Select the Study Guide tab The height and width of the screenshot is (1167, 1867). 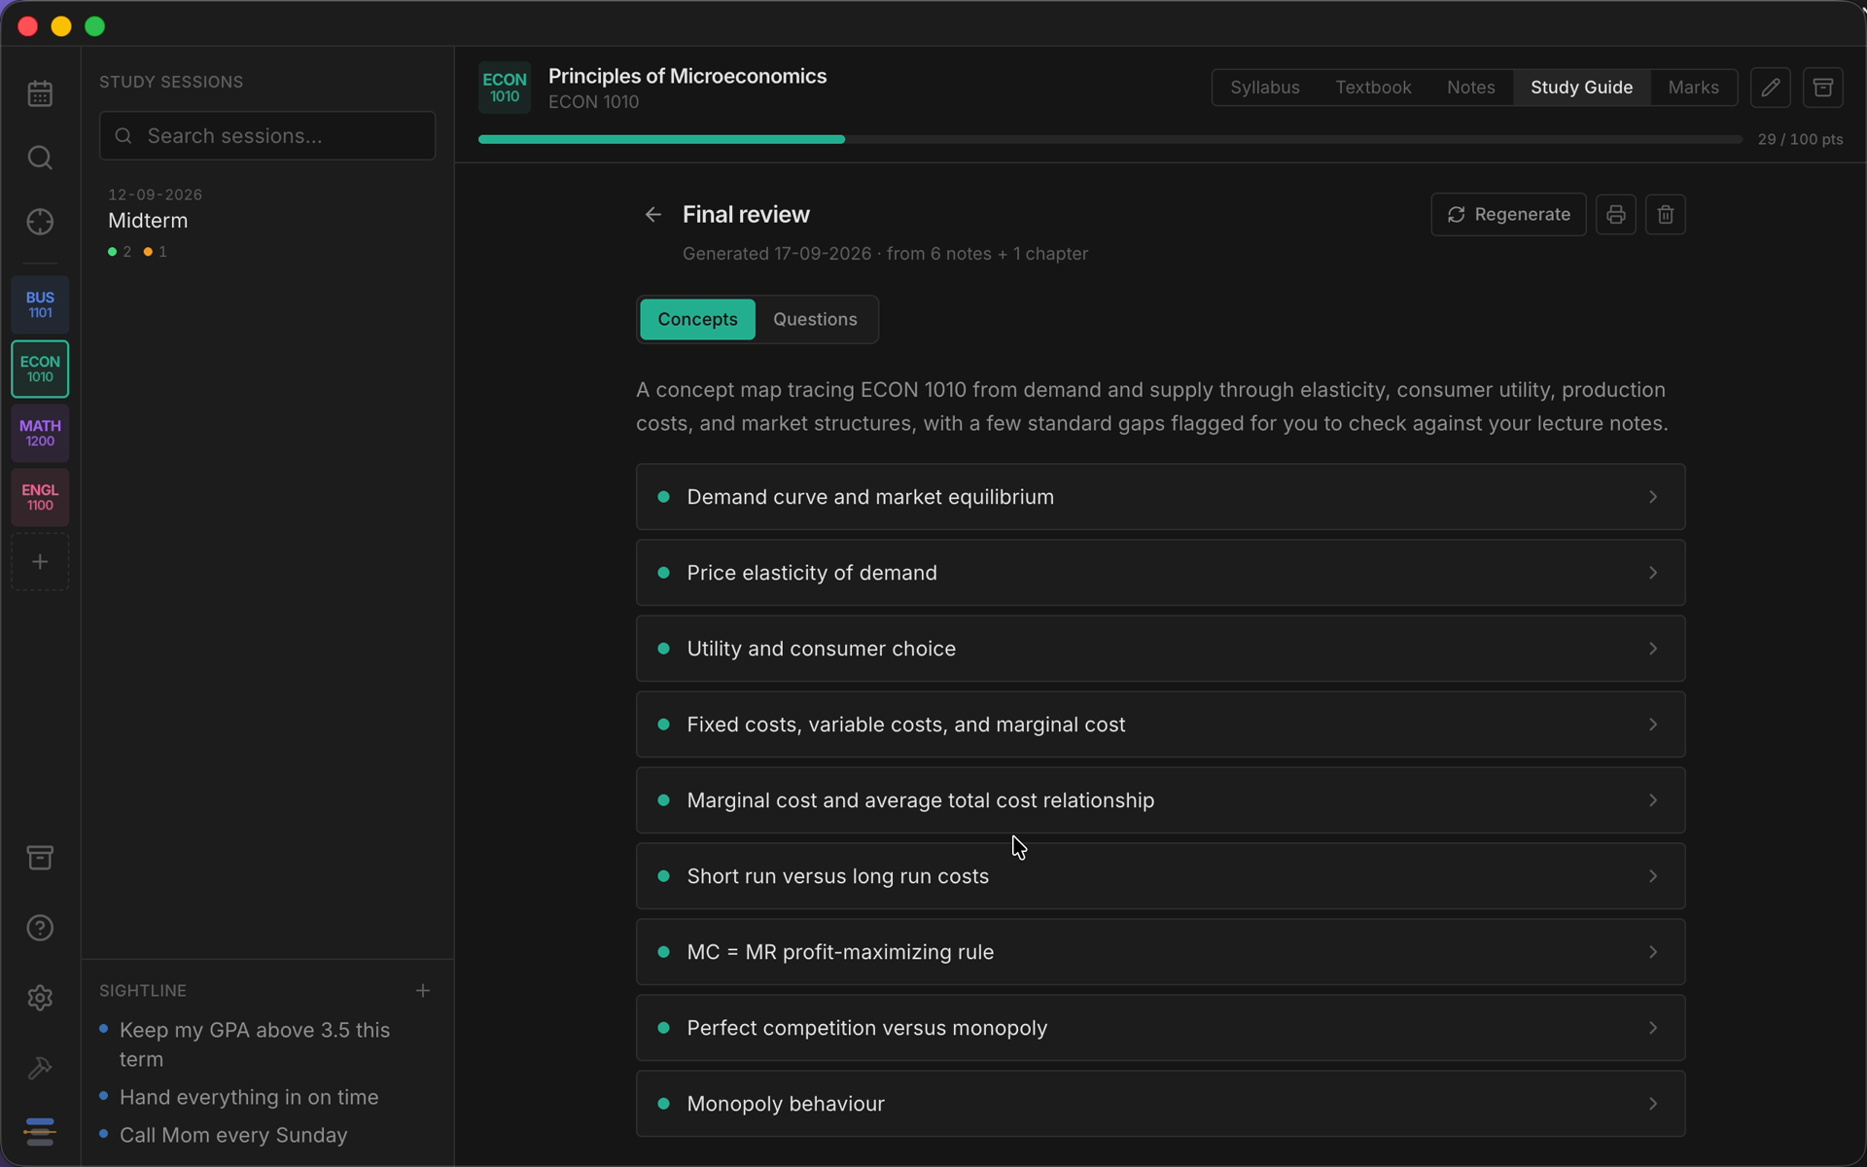[1581, 88]
